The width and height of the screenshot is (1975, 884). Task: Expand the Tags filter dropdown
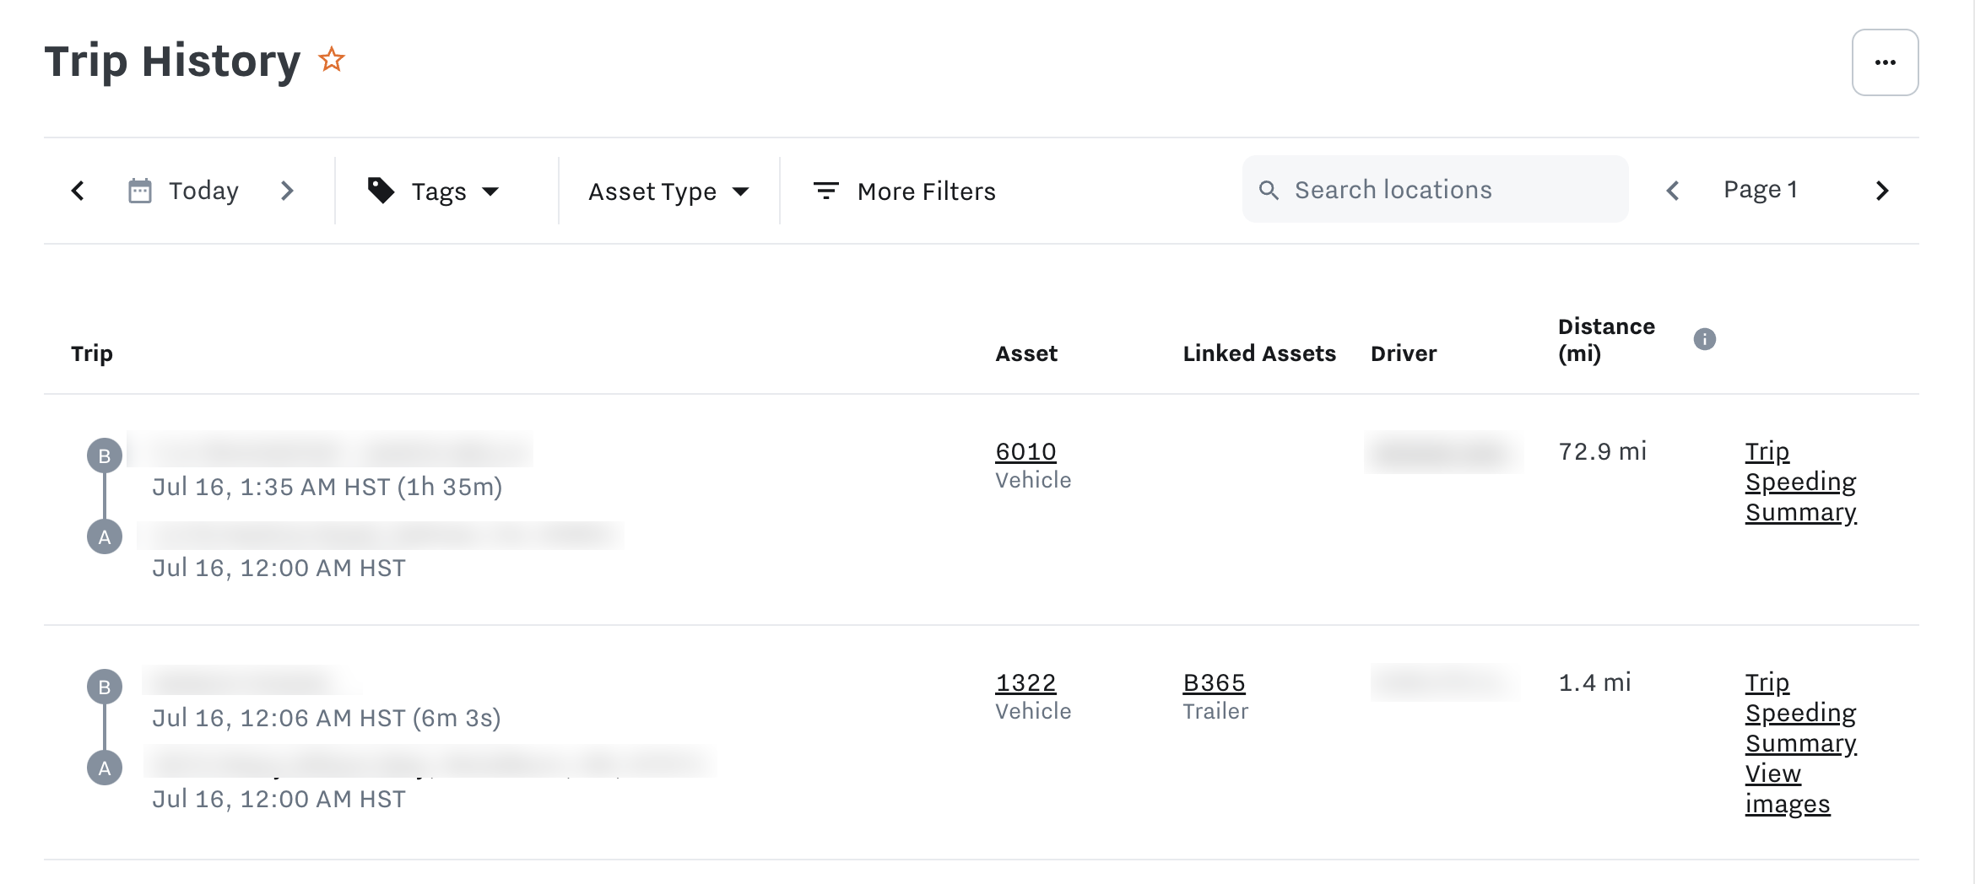pos(435,191)
